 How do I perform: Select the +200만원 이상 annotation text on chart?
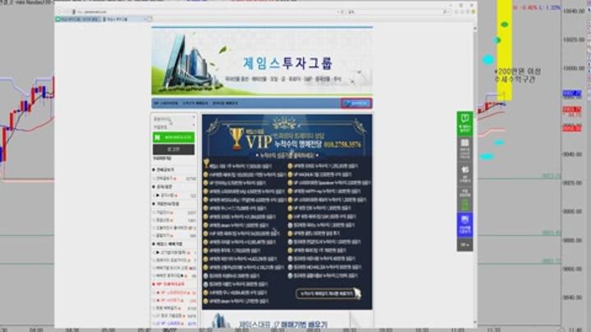click(517, 71)
